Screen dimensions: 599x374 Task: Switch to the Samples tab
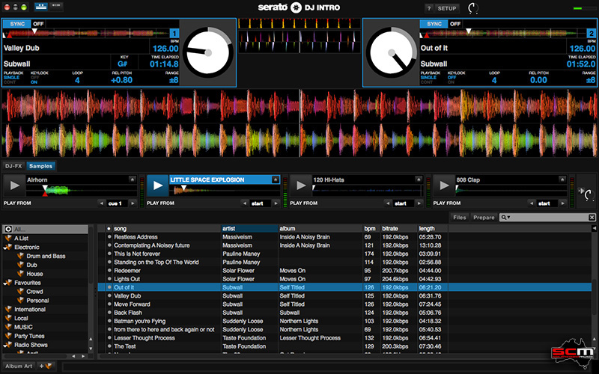point(40,166)
